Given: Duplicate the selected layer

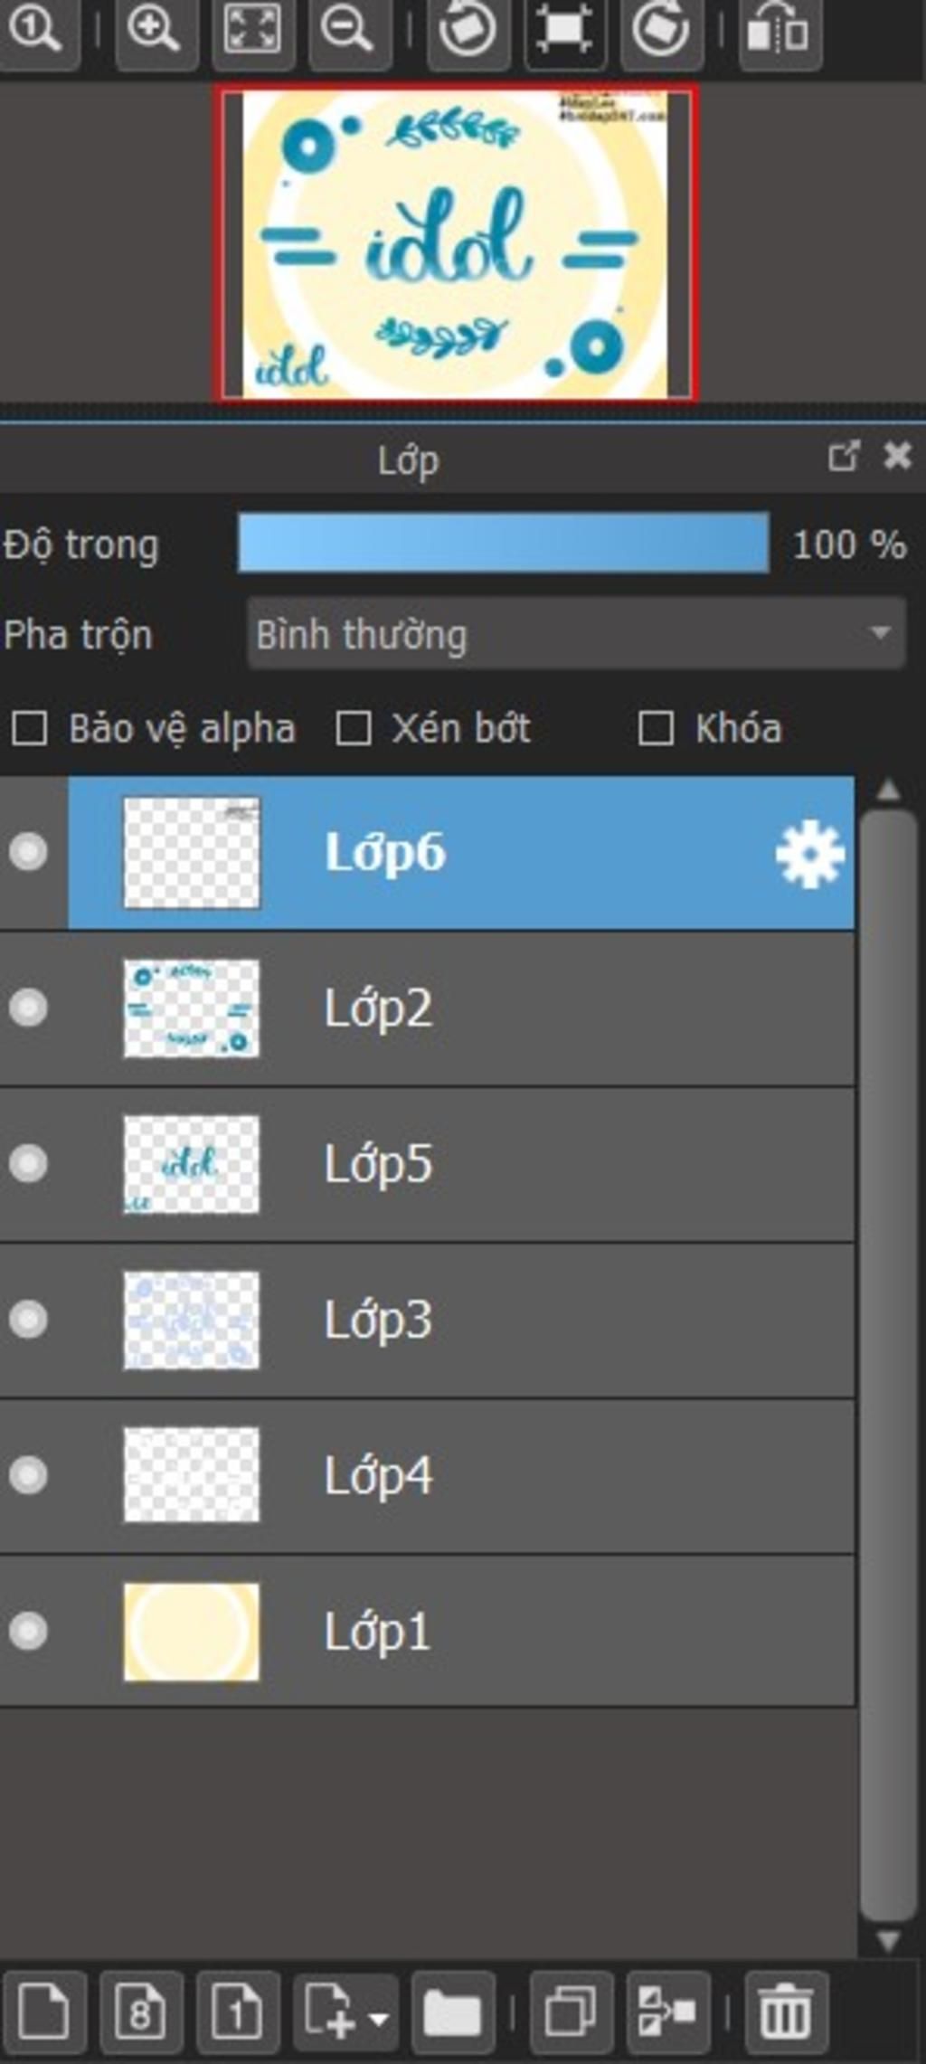Looking at the screenshot, I should click(572, 2013).
